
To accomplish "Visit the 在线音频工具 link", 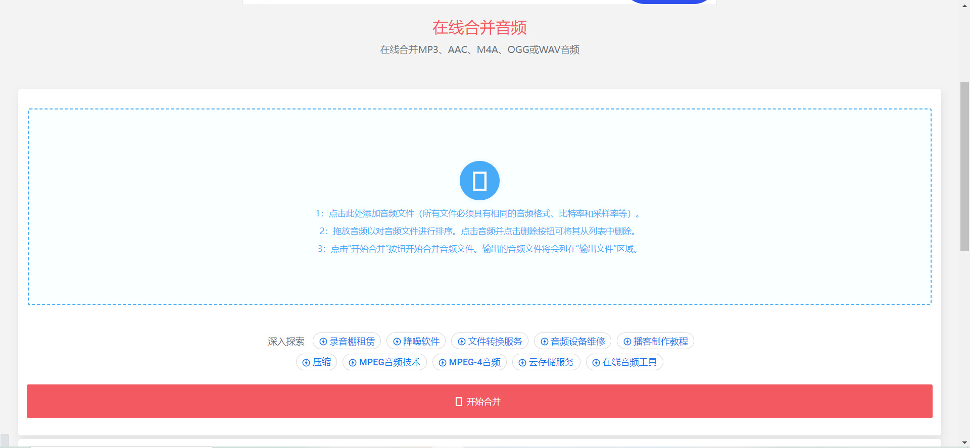I will point(624,362).
